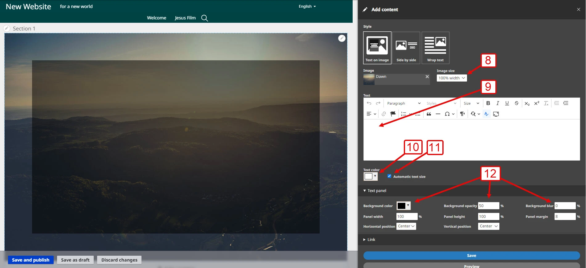The height and width of the screenshot is (268, 586).
Task: Maximize the text editor
Action: 496,114
